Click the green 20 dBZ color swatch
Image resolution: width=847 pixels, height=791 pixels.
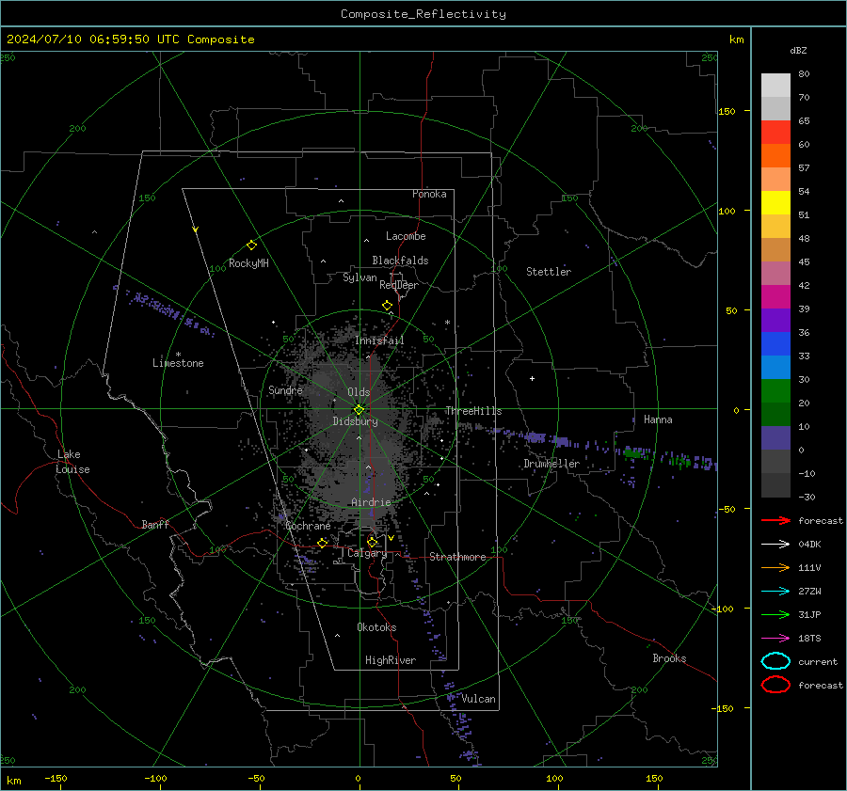(x=775, y=391)
